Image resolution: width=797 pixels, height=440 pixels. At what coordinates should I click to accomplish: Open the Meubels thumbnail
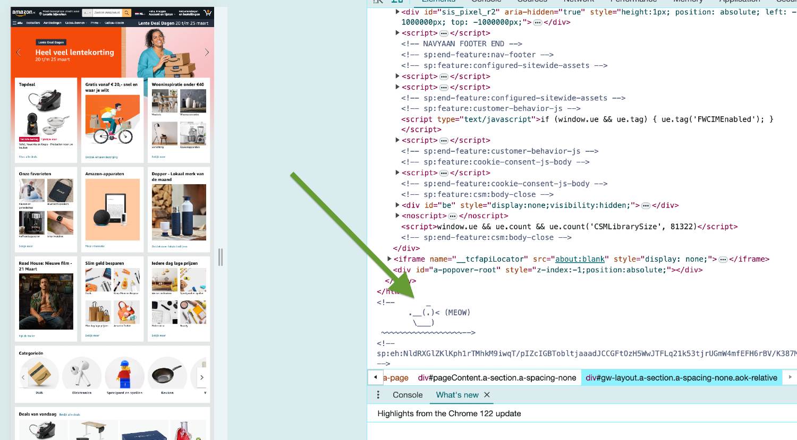[165, 101]
